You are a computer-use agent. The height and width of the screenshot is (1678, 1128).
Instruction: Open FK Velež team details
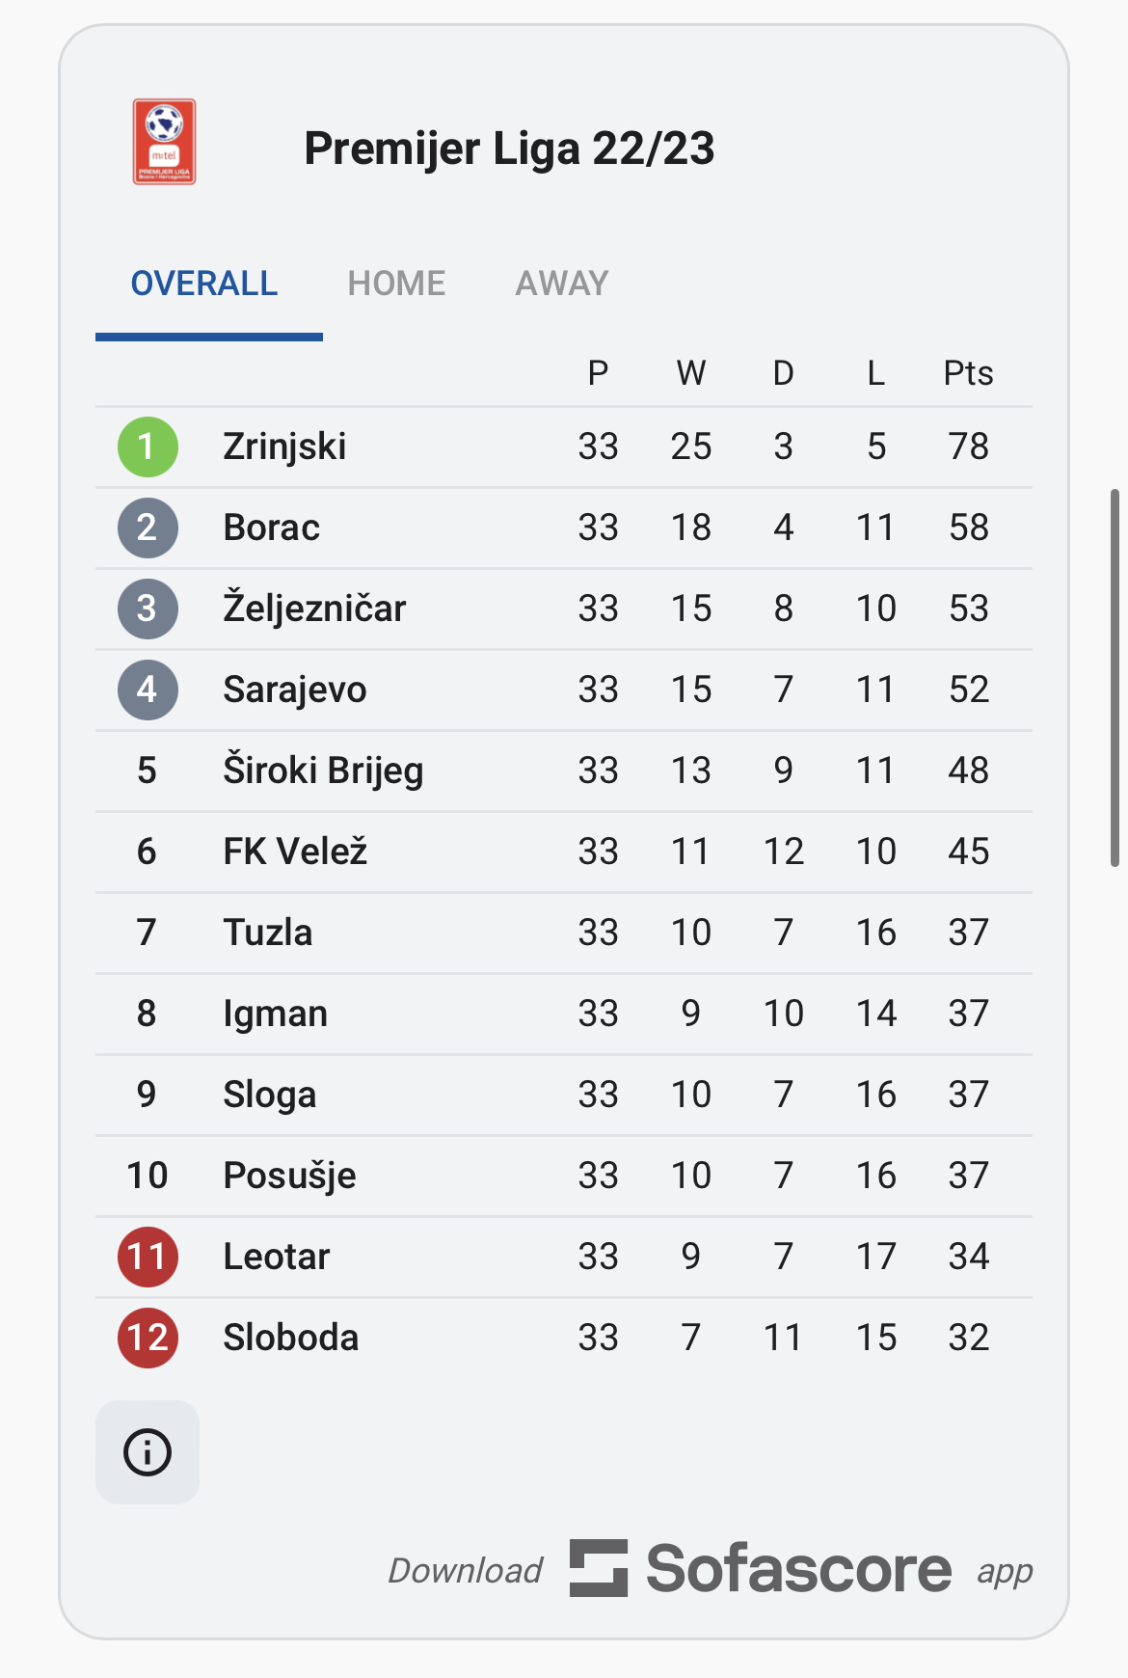point(295,853)
